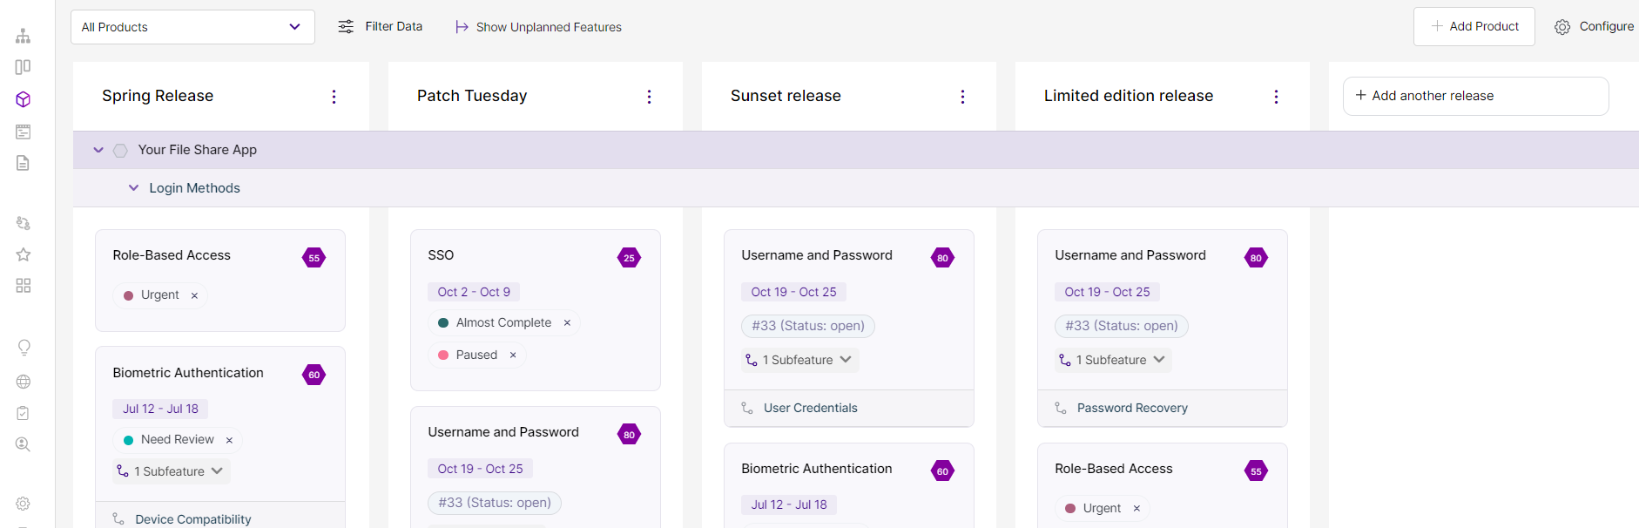Expand 1 Subfeature in Biometric Authentication card
Screen dimensions: 1639x528
172,471
